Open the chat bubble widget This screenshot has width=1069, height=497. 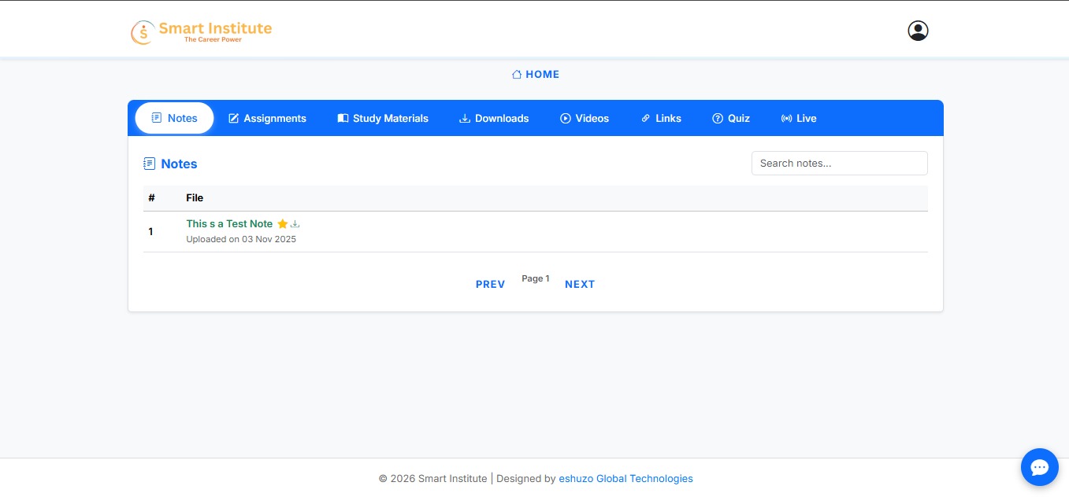click(x=1039, y=468)
